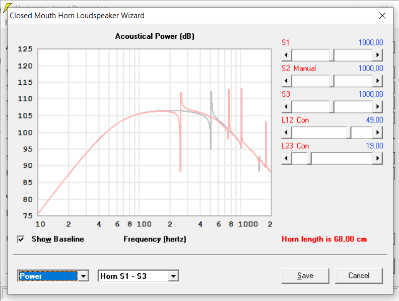Click the Acoustical Power (dB) chart title

pyautogui.click(x=155, y=36)
